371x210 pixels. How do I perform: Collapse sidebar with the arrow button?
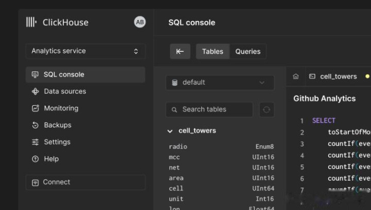(180, 51)
